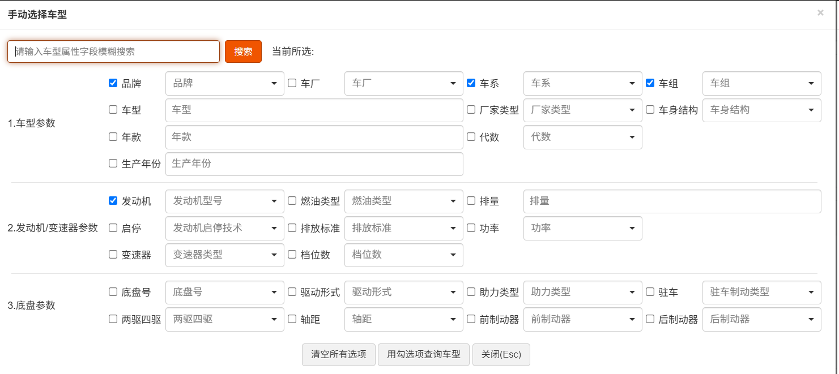Uncheck the 品牌 checkbox
Viewport: 839px width, 374px height.
[113, 83]
